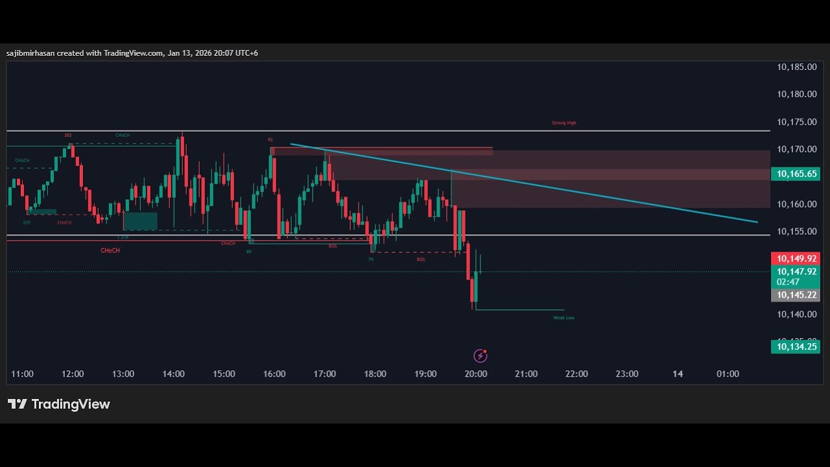Click the BOS label near 19:00
Viewport: 830px width, 467px height.
421,259
